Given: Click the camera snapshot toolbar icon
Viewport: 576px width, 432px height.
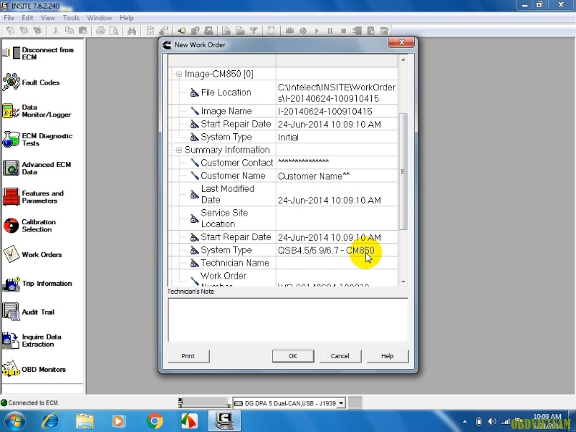Looking at the screenshot, I should [289, 31].
